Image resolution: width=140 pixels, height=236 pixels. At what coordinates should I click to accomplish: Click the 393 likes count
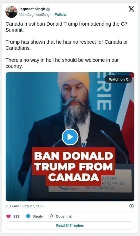[x=16, y=216]
